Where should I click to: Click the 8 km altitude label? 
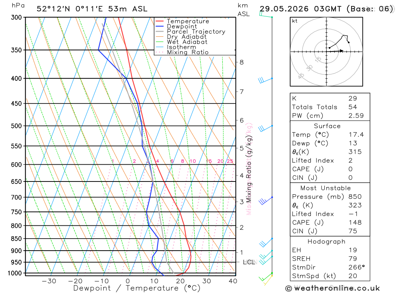241,62
